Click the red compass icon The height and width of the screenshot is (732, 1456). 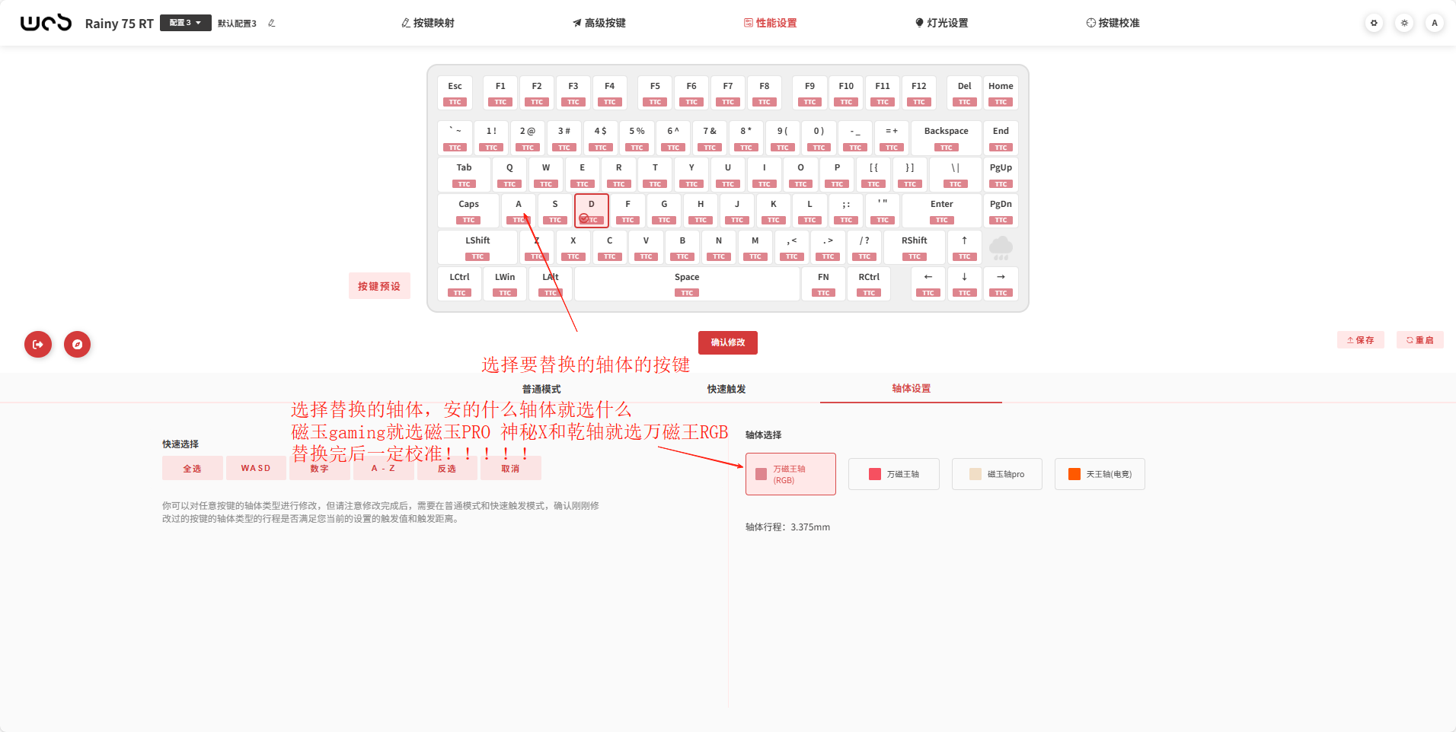[77, 344]
